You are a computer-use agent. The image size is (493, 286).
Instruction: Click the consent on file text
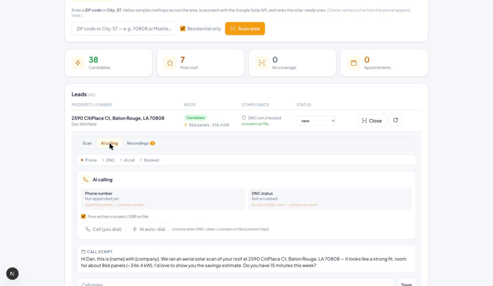255,124
